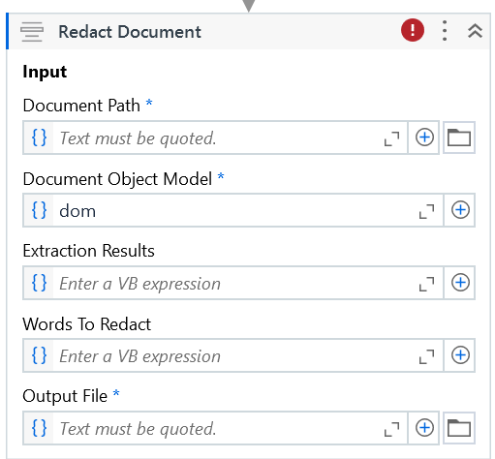Browse folder for Output File
The width and height of the screenshot is (495, 459).
pyautogui.click(x=459, y=428)
